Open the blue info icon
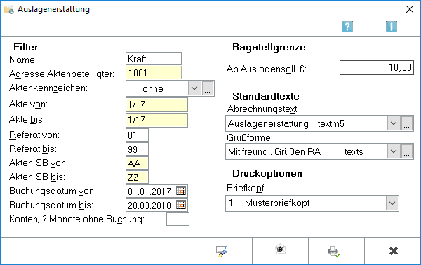421x265 pixels. [392, 27]
